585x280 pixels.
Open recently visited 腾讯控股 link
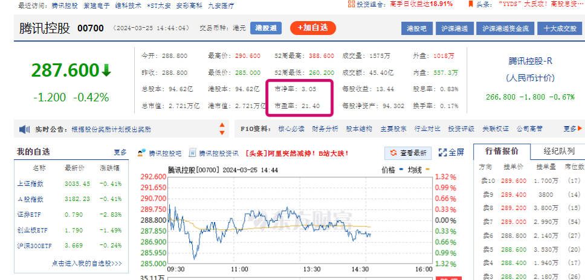click(65, 5)
